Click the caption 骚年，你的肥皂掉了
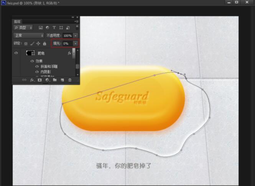The image size is (255, 186). point(124,166)
